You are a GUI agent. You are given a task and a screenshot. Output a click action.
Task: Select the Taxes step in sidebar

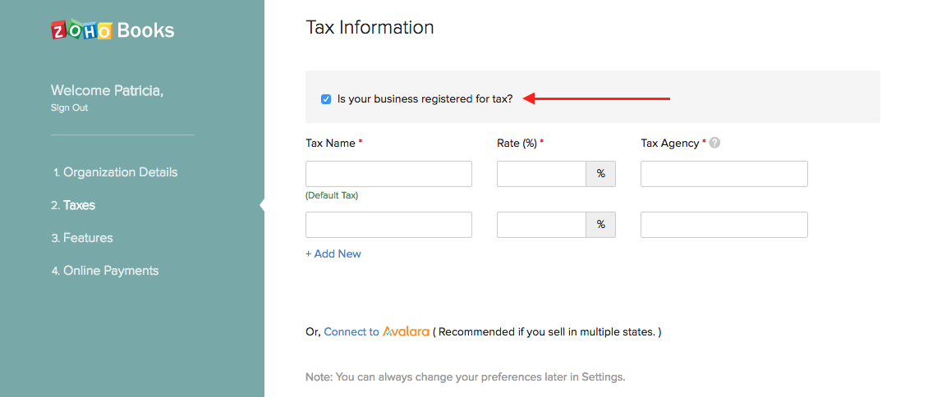pyautogui.click(x=79, y=205)
